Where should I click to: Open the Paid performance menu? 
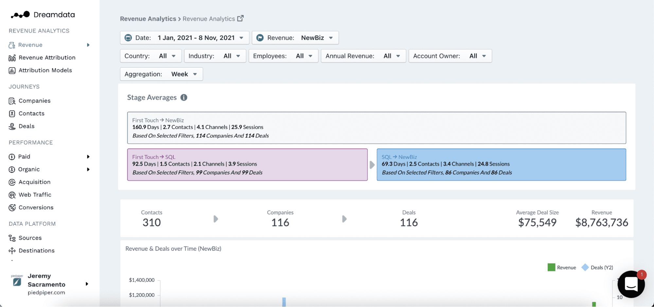pyautogui.click(x=88, y=156)
